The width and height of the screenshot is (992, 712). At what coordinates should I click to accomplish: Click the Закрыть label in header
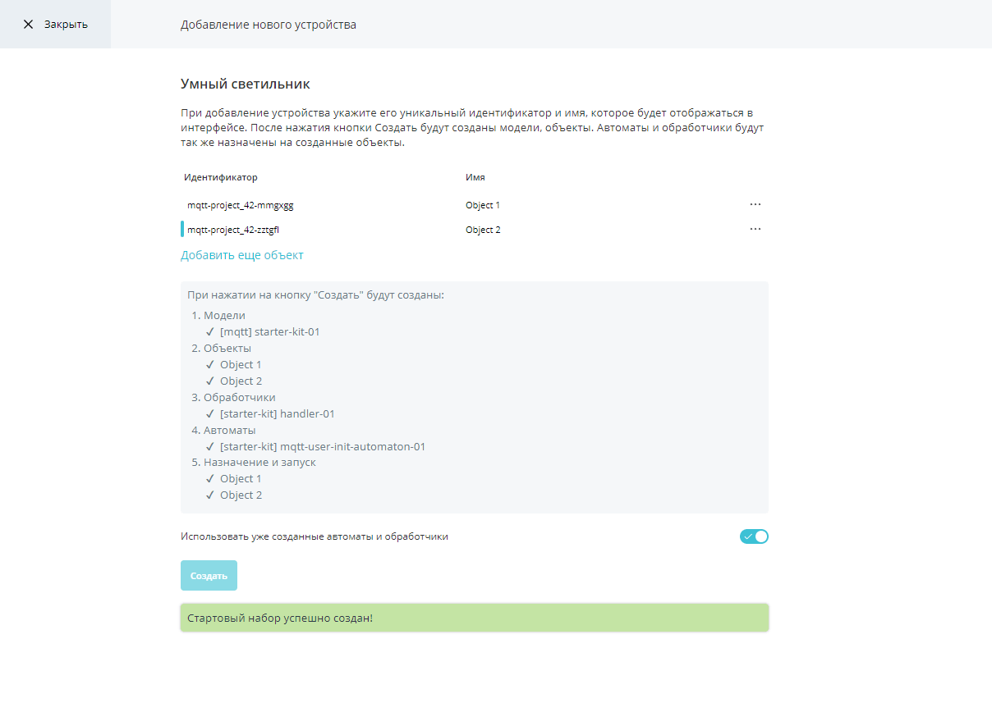[x=66, y=25]
